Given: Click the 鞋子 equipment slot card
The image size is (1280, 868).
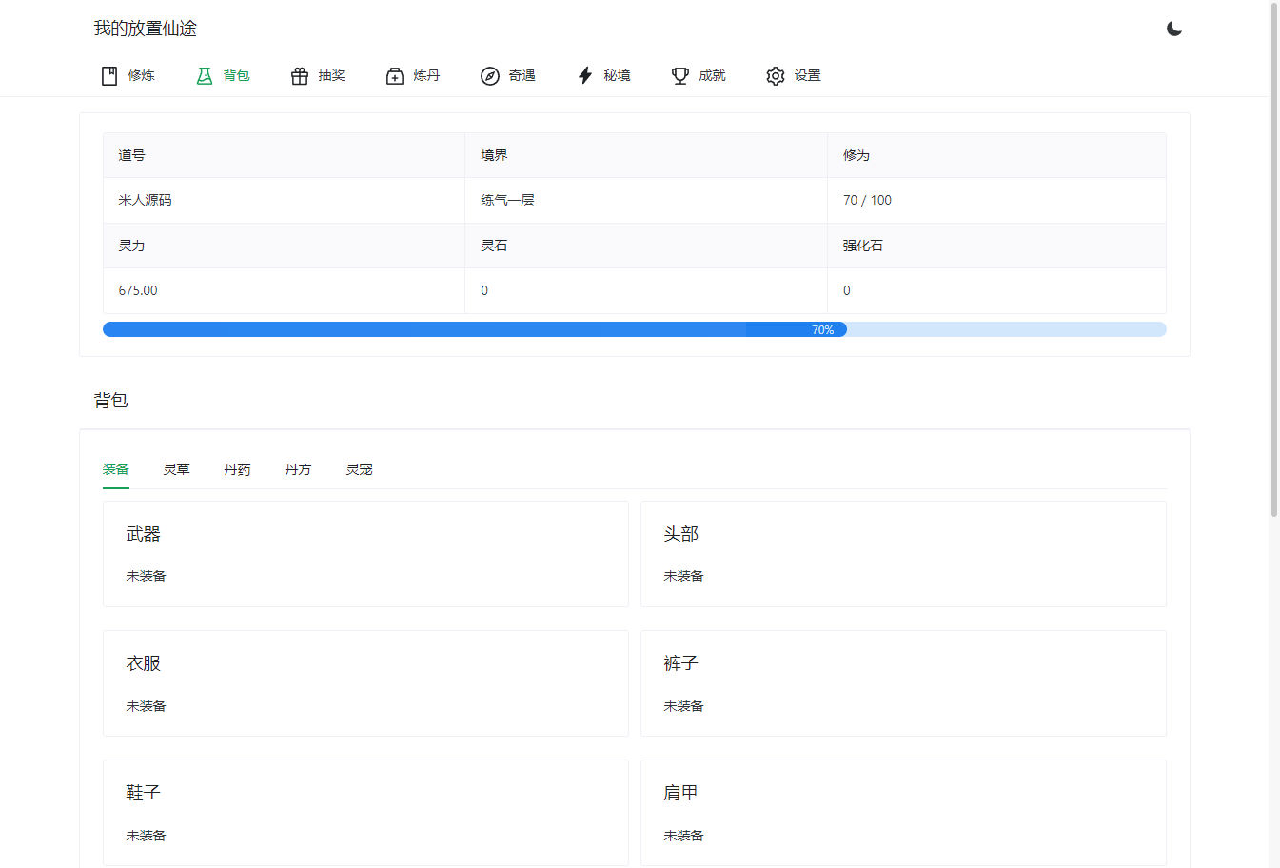Looking at the screenshot, I should click(x=365, y=813).
